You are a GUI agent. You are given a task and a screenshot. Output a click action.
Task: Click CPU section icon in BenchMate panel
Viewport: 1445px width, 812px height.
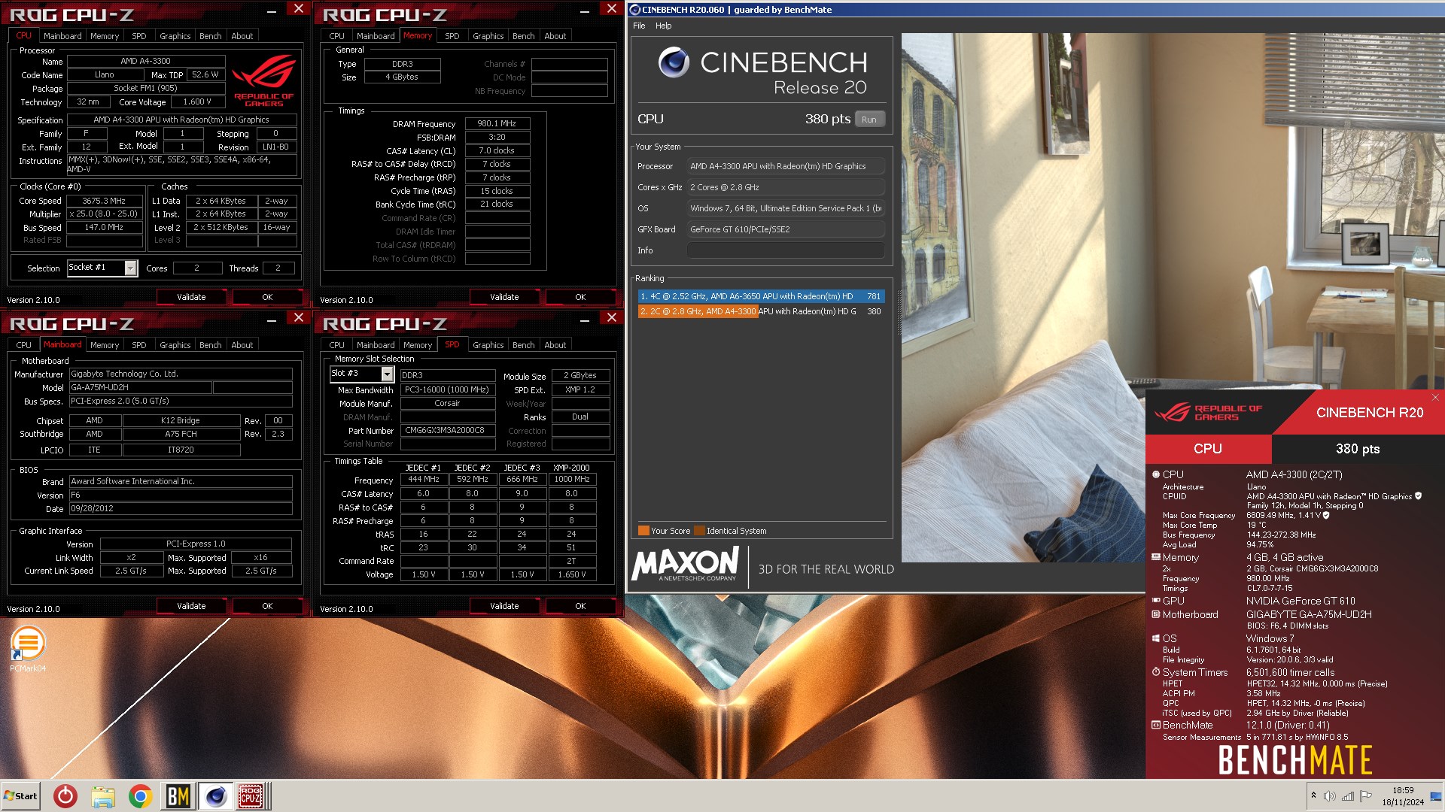[x=1156, y=474]
